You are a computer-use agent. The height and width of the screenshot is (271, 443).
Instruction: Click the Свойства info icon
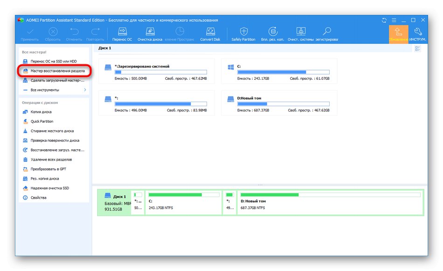coord(25,198)
